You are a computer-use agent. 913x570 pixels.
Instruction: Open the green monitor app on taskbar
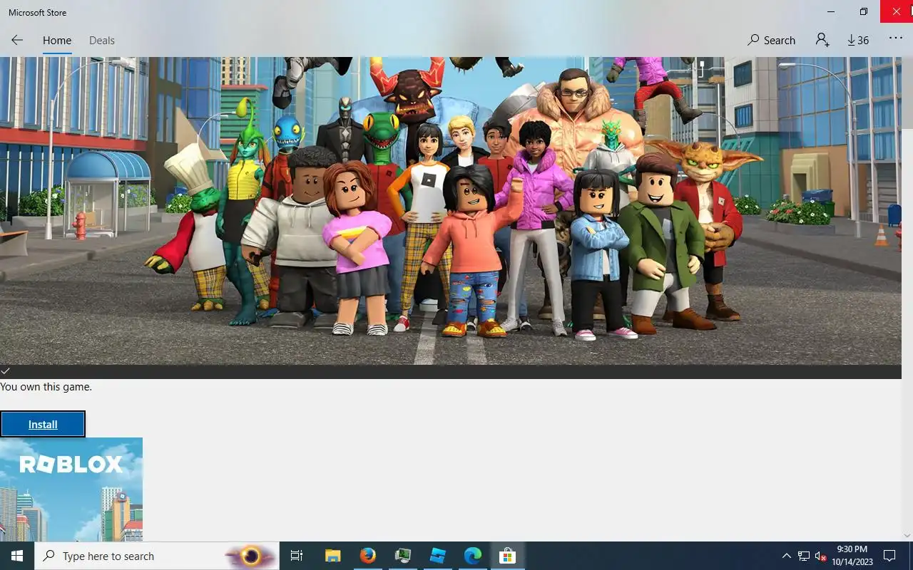[x=402, y=556]
